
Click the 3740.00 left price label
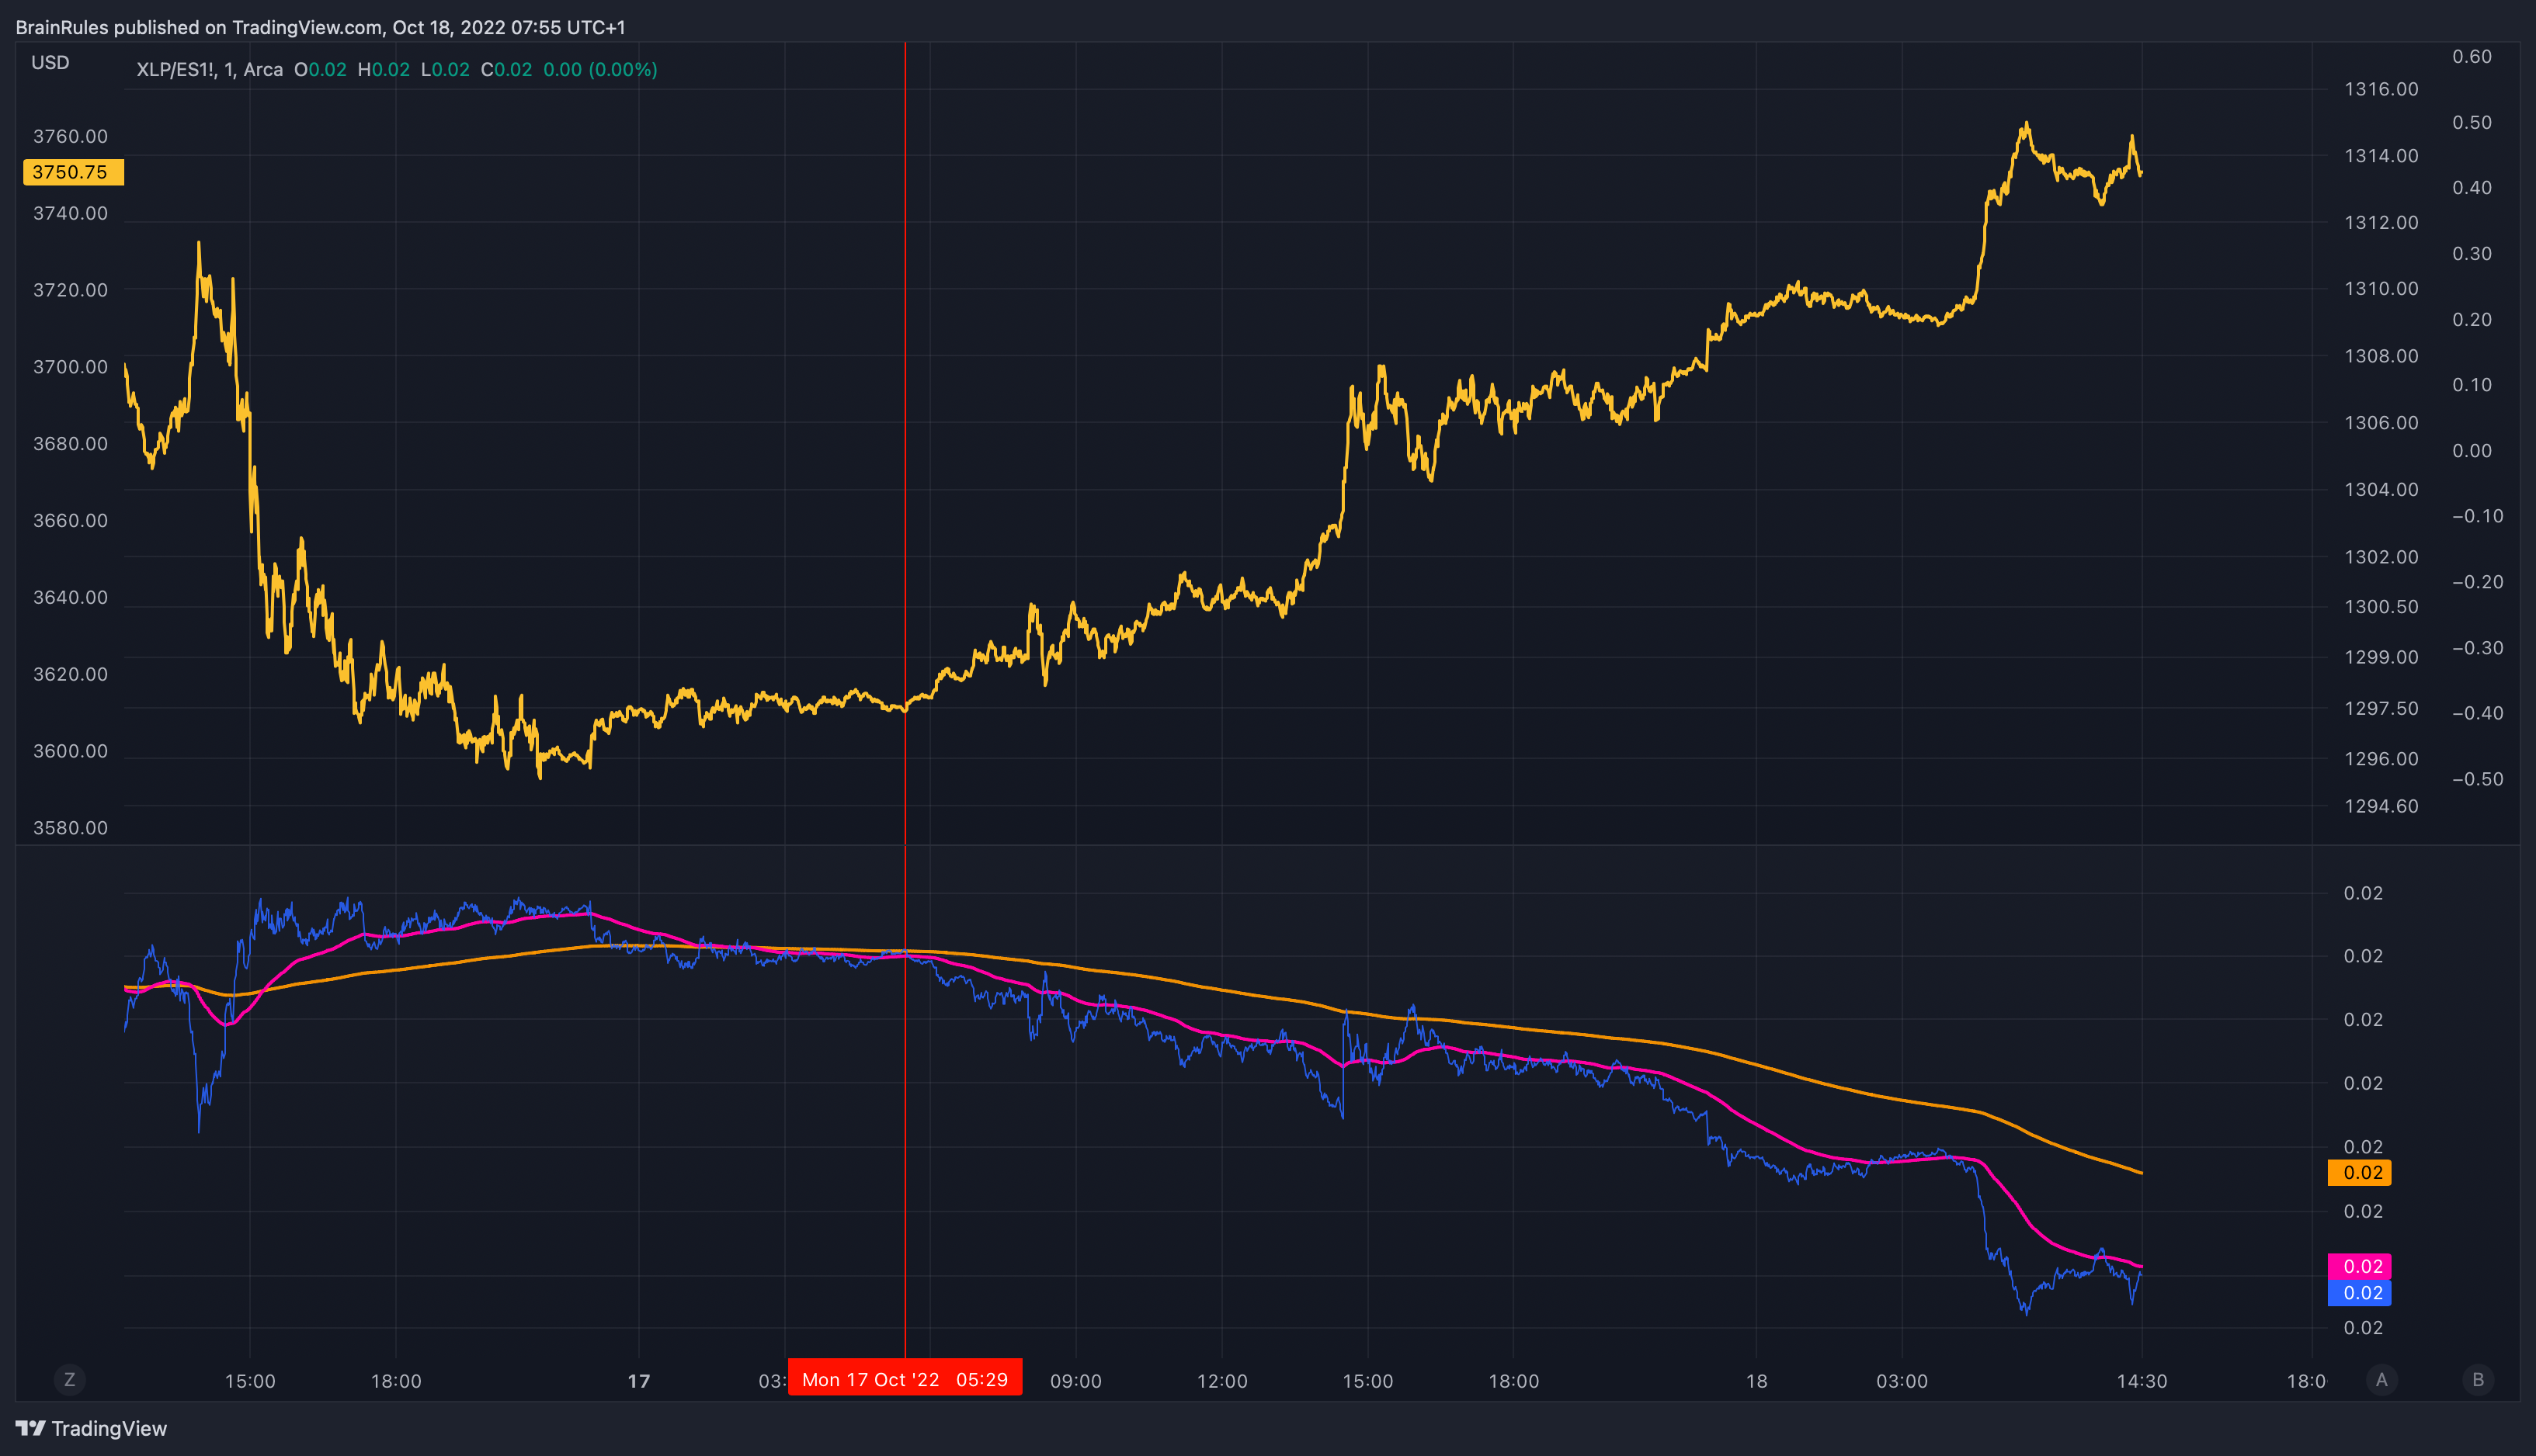70,213
